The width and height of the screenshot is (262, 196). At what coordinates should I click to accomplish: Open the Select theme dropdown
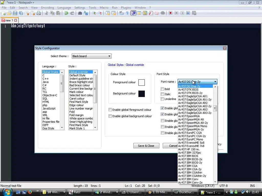tap(91, 56)
